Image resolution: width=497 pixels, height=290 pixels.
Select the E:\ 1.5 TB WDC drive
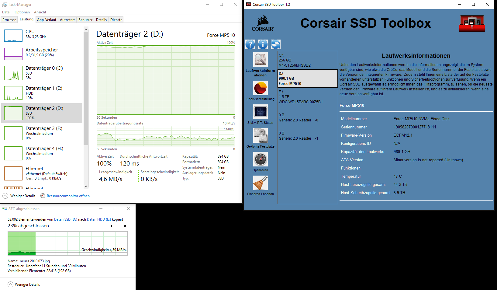coord(307,97)
